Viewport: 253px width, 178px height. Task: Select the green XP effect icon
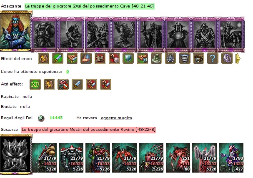(x=35, y=84)
